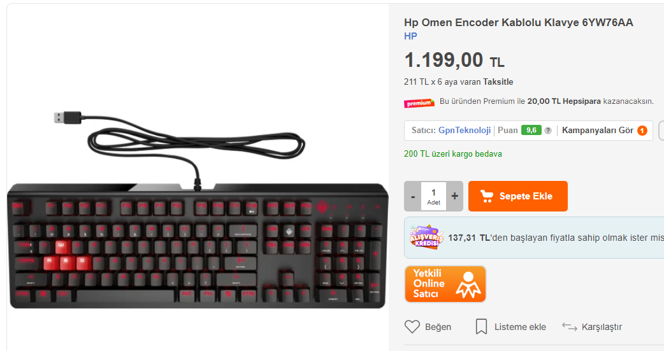
Task: Open the Taksitle installment options
Action: click(x=498, y=82)
